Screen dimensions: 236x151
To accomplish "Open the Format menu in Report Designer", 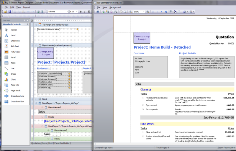I will (27, 7).
